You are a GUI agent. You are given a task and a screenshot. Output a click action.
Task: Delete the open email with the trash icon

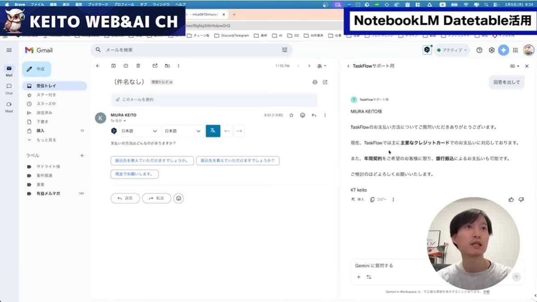pyautogui.click(x=139, y=65)
